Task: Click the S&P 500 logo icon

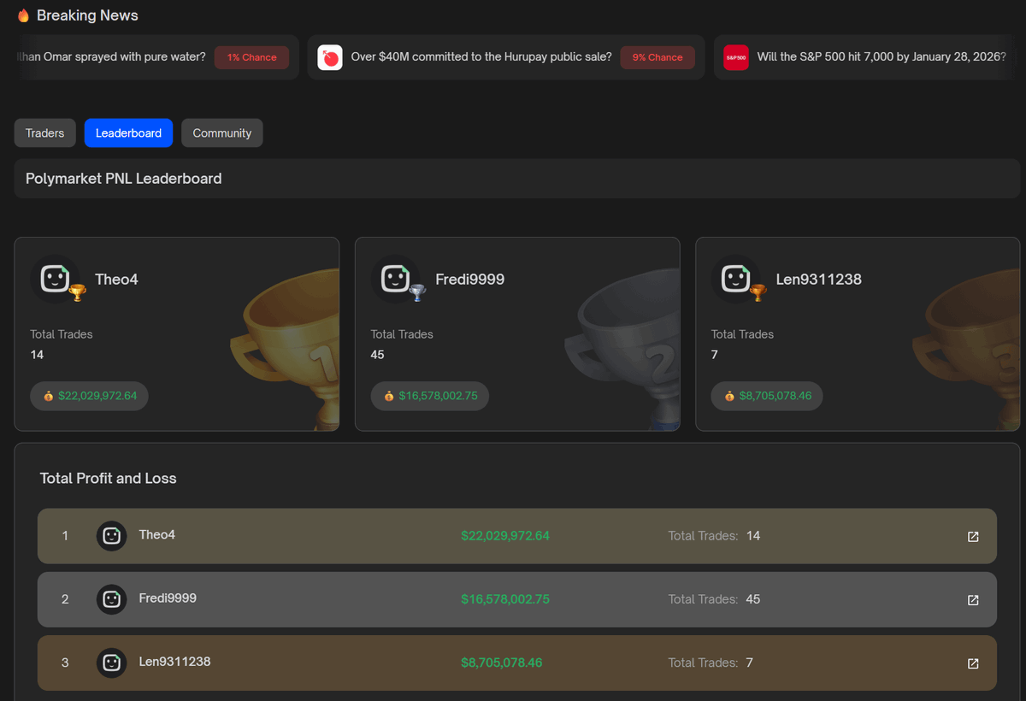Action: [x=735, y=57]
